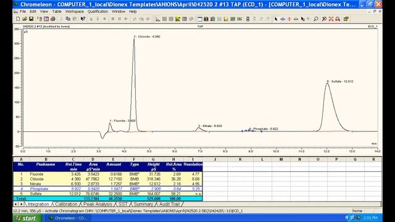Viewport: 395px width, 222px height.
Task: Switch to the SST tab
Action: click(123, 204)
